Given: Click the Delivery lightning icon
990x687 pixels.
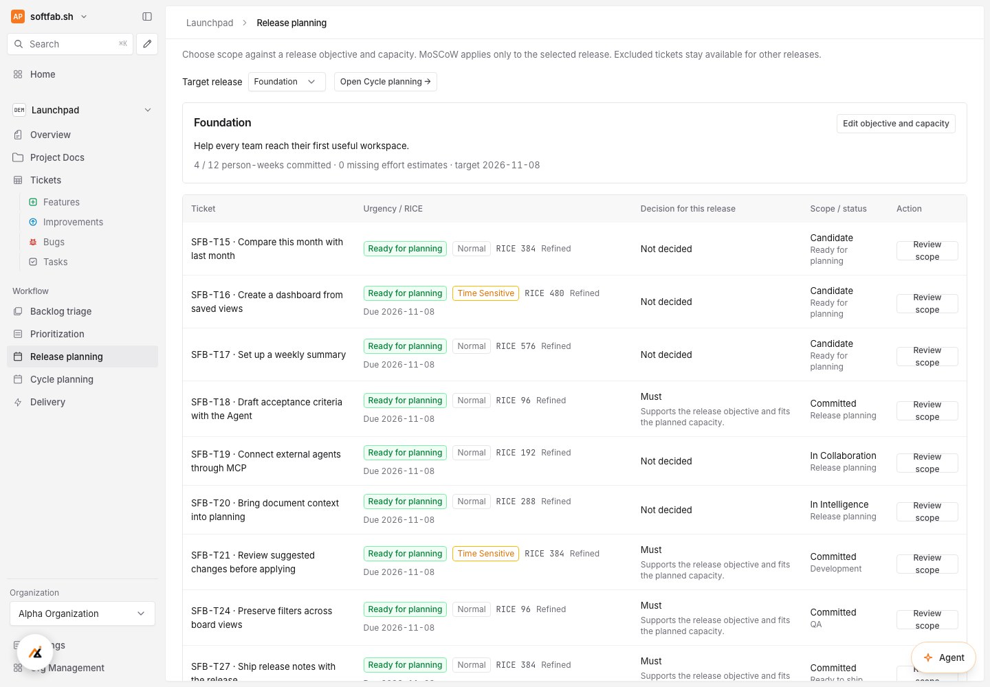Looking at the screenshot, I should (x=18, y=402).
